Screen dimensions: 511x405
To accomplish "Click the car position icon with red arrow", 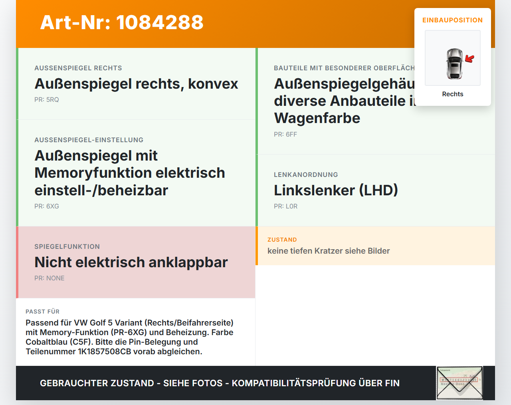I will pyautogui.click(x=453, y=58).
